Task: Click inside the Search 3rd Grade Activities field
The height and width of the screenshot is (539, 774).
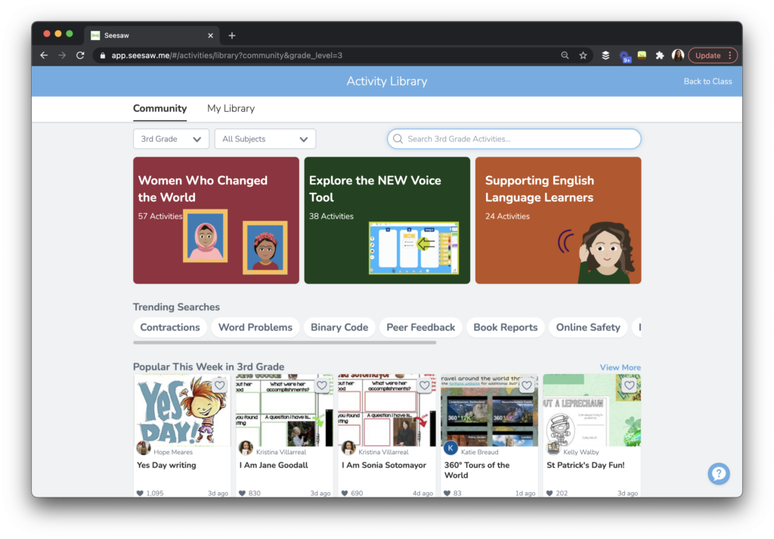Action: click(x=514, y=138)
